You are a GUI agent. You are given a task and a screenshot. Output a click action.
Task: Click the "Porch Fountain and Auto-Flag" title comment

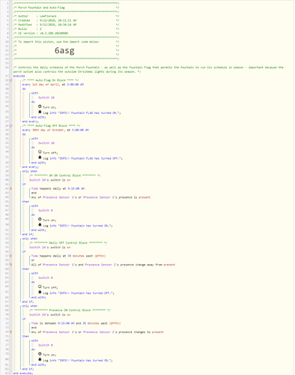pyautogui.click(x=41, y=7)
